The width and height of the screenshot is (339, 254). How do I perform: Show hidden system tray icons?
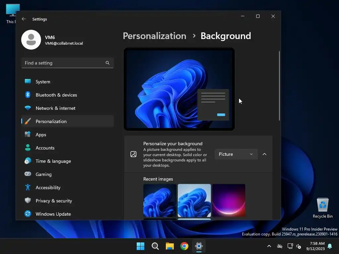[269, 246]
